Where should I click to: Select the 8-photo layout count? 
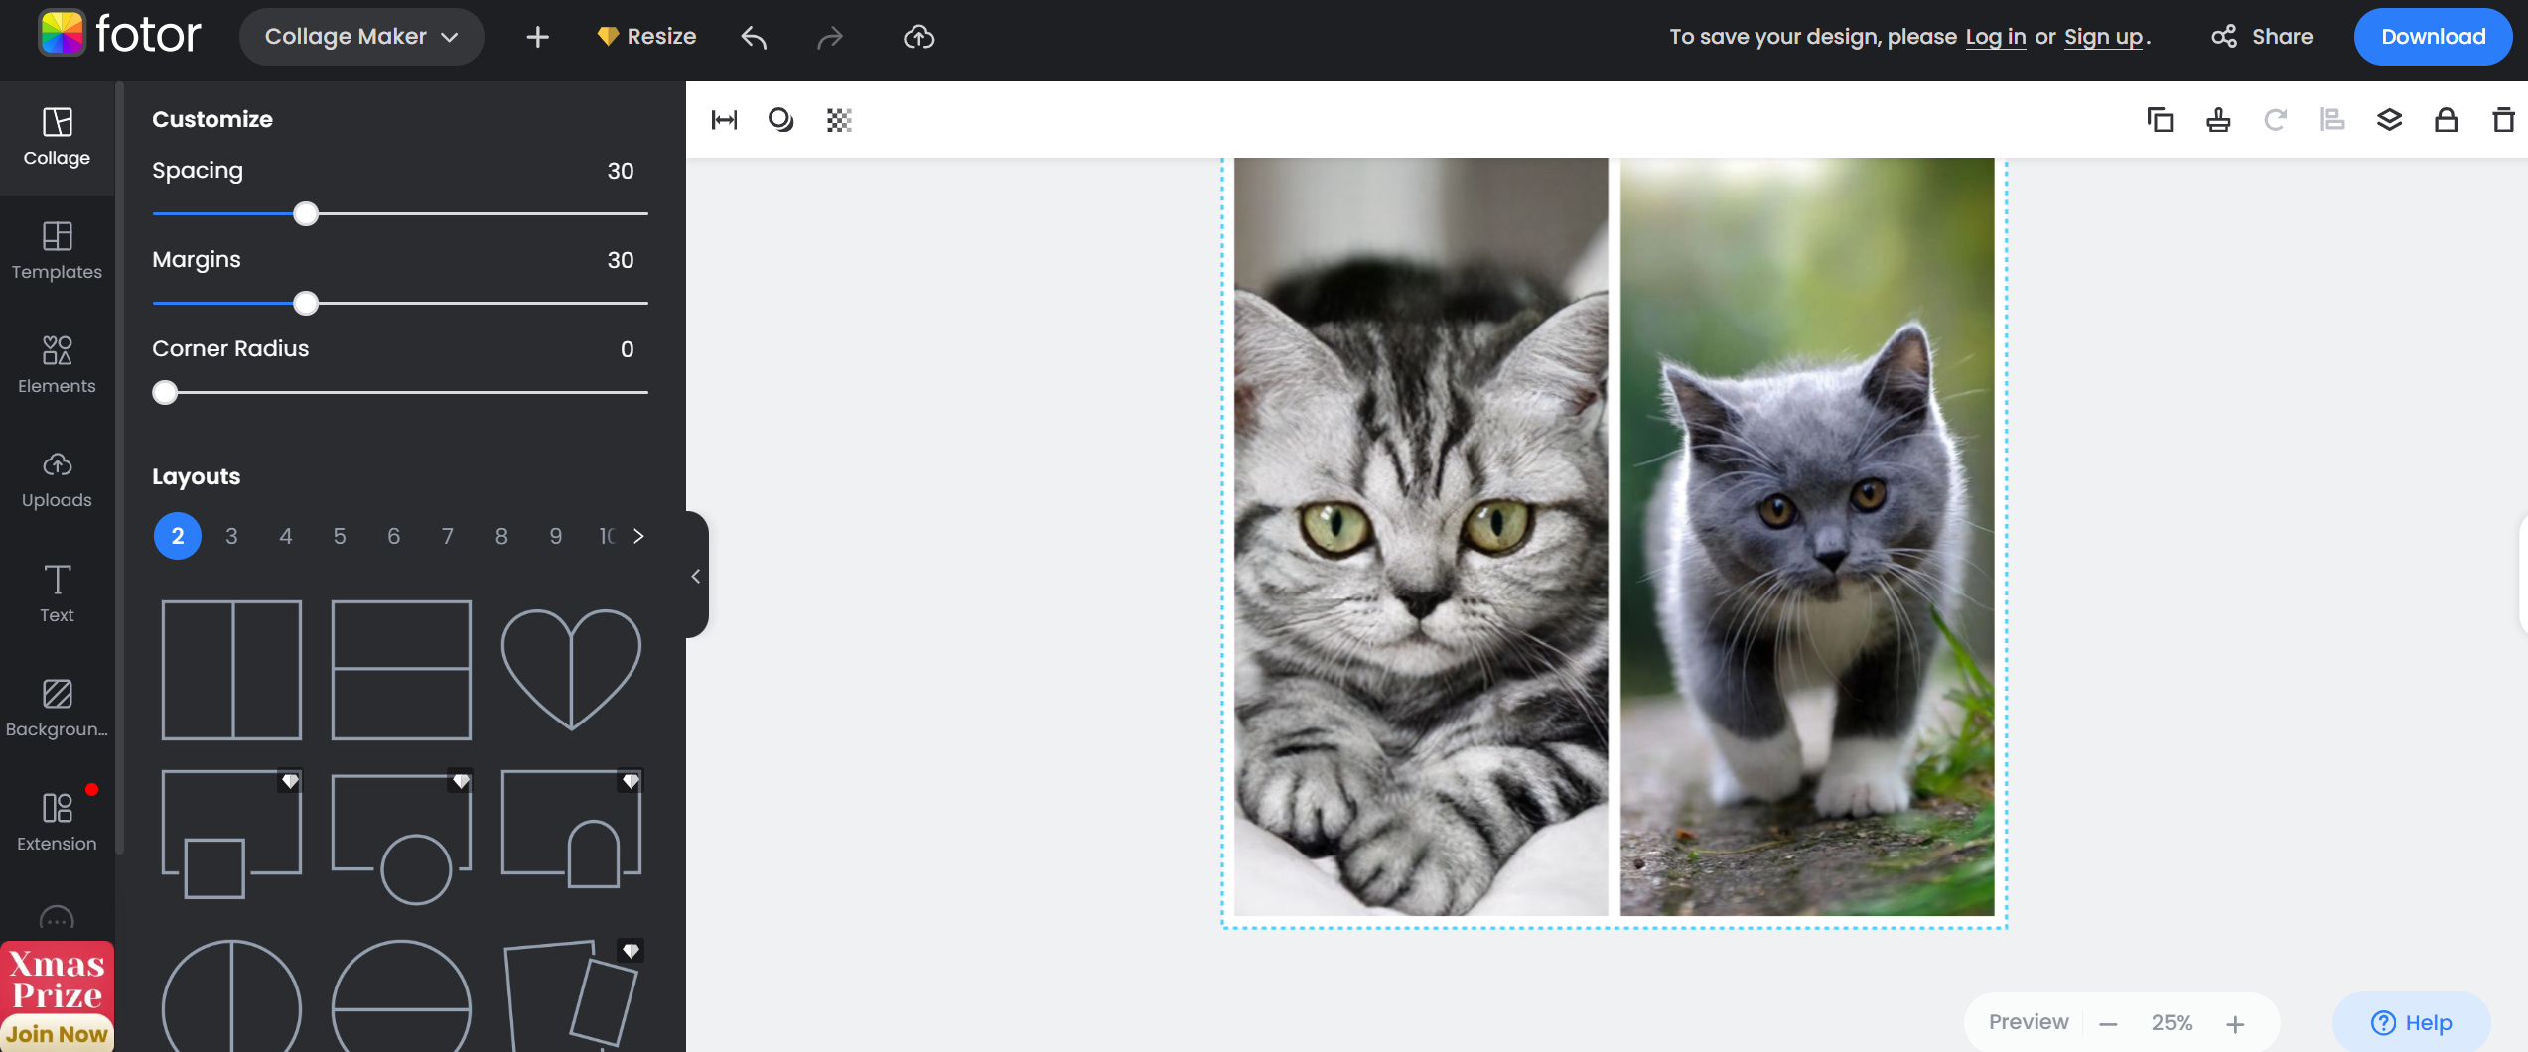tap(501, 536)
